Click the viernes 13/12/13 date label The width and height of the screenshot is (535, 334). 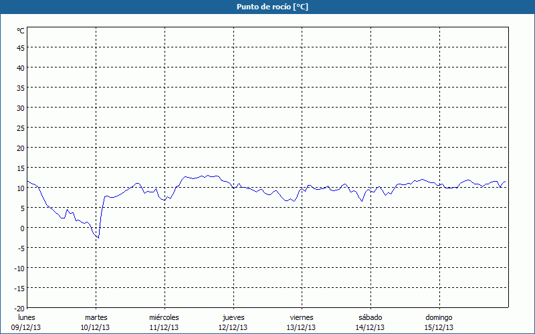[x=302, y=322]
